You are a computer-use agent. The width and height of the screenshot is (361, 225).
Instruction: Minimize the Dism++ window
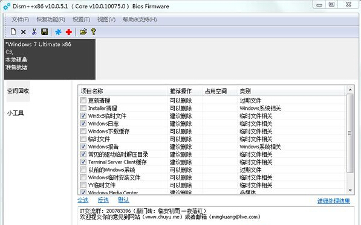click(319, 4)
